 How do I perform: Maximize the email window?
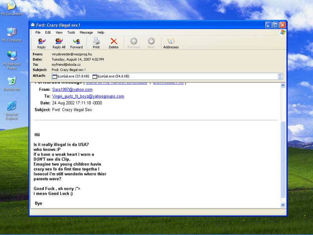275,25
